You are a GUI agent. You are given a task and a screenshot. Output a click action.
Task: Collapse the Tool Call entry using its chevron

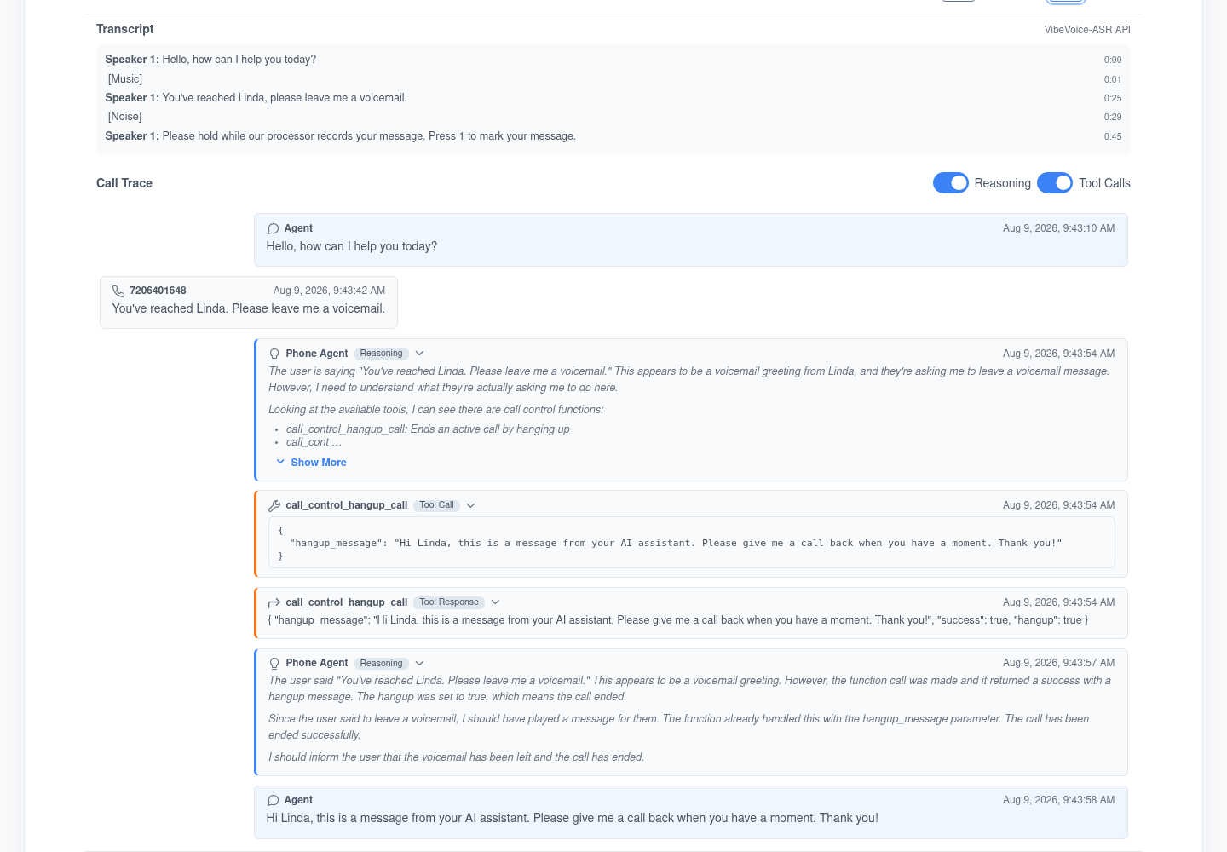click(x=470, y=505)
